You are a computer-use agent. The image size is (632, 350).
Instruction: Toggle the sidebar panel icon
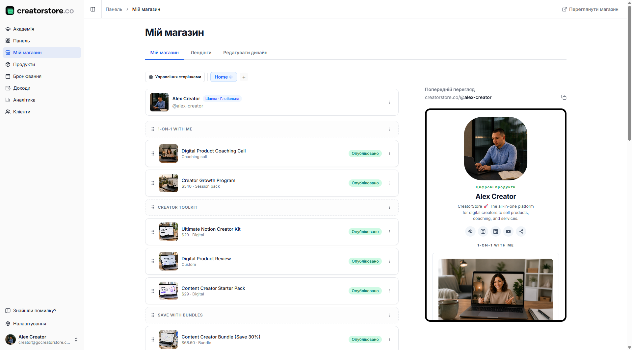pyautogui.click(x=93, y=9)
